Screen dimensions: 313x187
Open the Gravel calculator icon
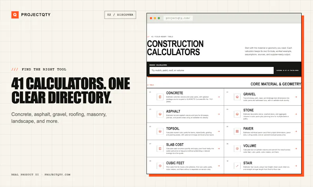pyautogui.click(x=237, y=97)
